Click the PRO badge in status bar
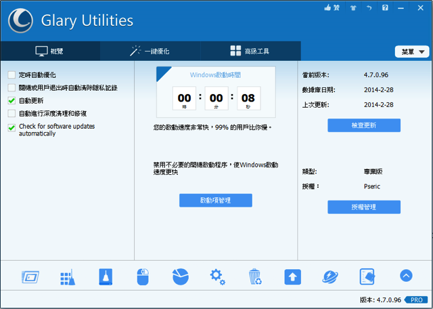433x309 pixels. (x=416, y=300)
